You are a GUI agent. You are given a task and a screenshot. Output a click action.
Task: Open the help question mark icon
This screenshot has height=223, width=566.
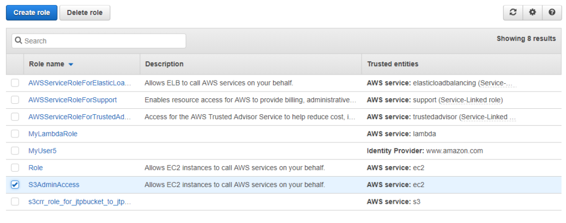coord(552,12)
